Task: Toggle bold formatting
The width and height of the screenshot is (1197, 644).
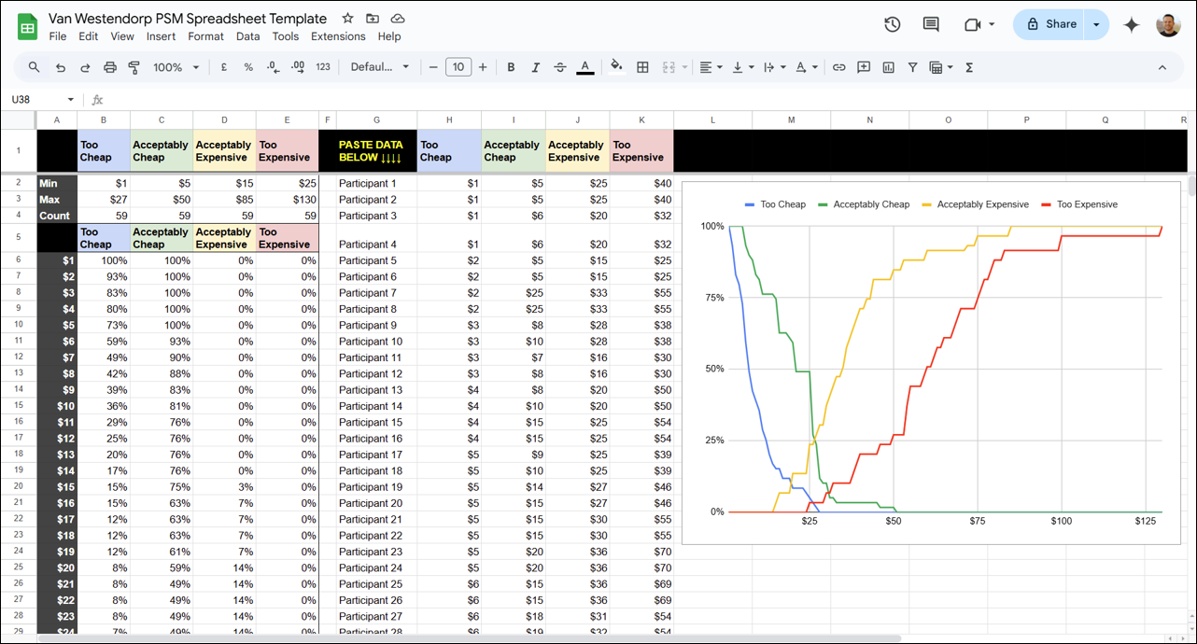Action: pos(511,67)
